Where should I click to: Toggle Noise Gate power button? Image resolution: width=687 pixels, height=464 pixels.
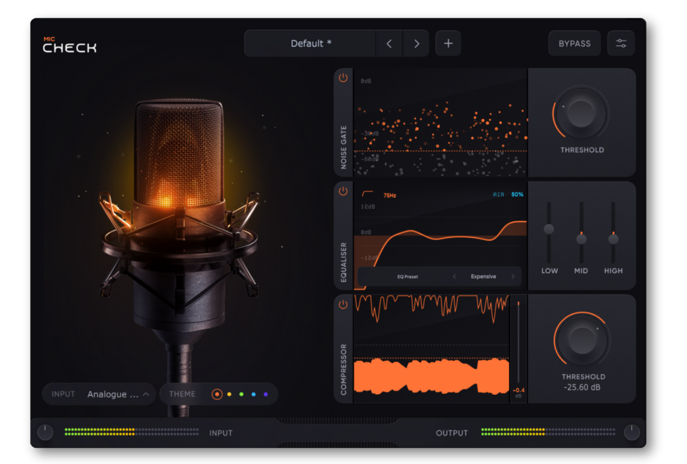[343, 78]
